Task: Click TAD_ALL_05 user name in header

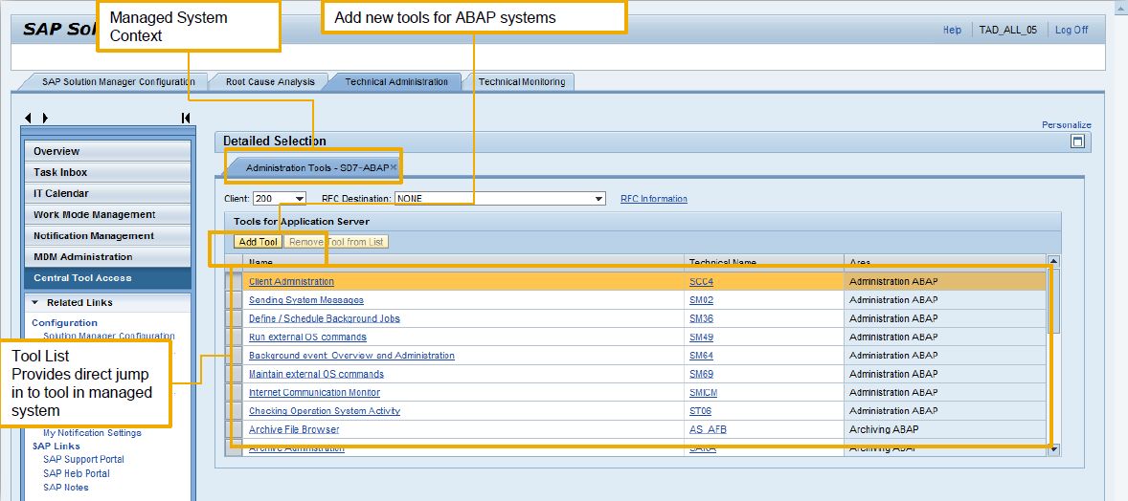Action: coord(1008,31)
